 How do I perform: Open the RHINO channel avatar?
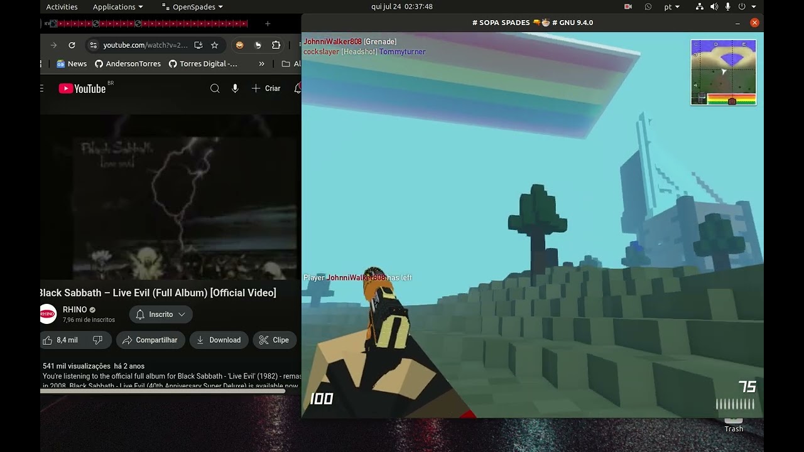coord(48,314)
